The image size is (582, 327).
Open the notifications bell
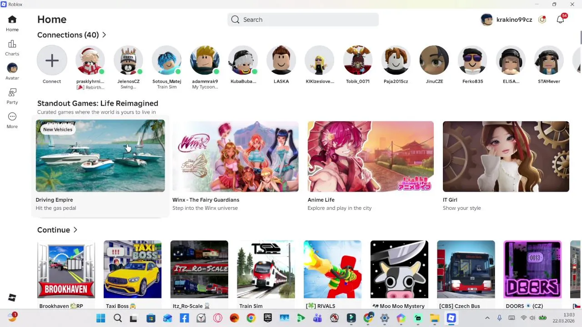click(x=560, y=20)
